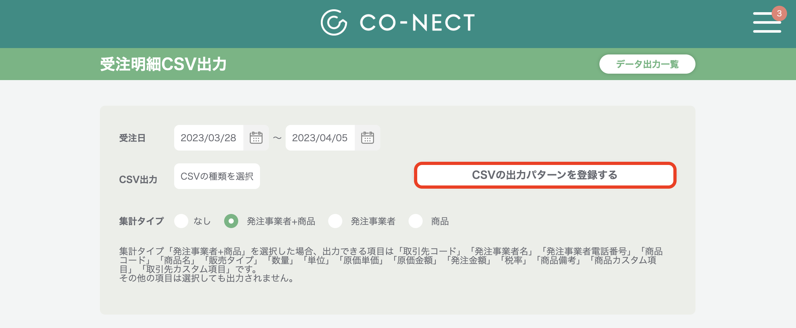Image resolution: width=796 pixels, height=328 pixels.
Task: Click the 受注日 label
Action: tap(132, 138)
